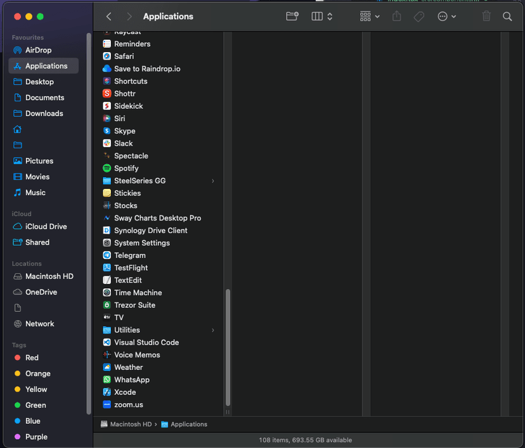Select the Stickies app icon
Viewport: 525px width, 448px height.
(107, 193)
